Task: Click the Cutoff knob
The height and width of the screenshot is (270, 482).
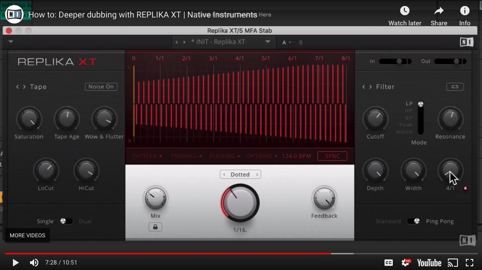Action: click(x=375, y=118)
